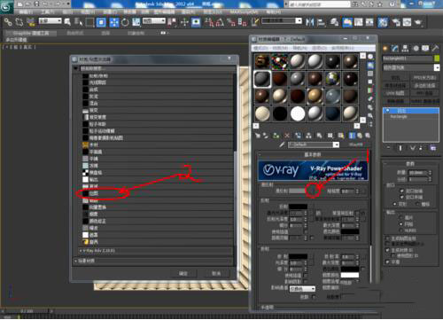The image size is (443, 320).
Task: Click the diffuse map slot button
Action: (313, 191)
